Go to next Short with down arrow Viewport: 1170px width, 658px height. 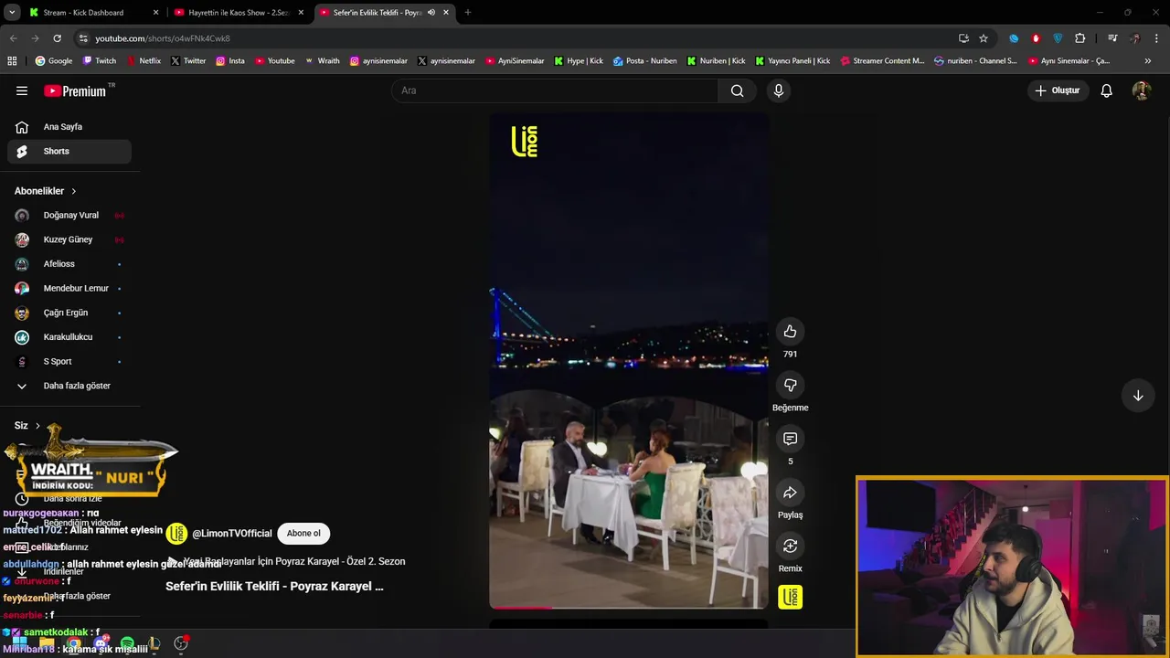(1138, 396)
